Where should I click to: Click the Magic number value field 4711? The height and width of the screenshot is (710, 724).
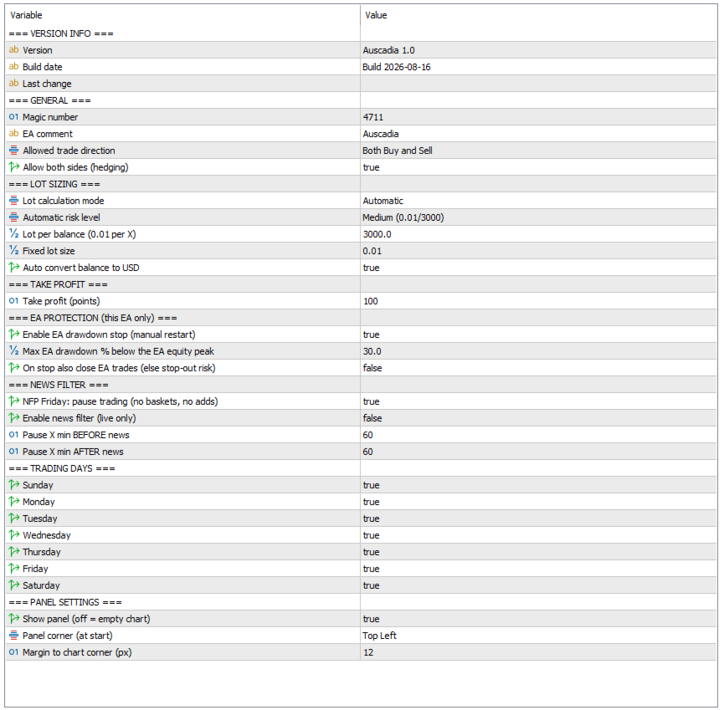click(x=538, y=117)
